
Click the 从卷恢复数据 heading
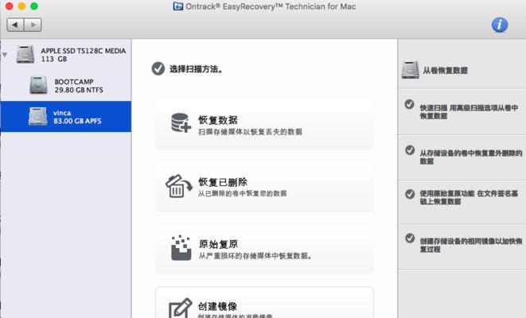pos(445,71)
